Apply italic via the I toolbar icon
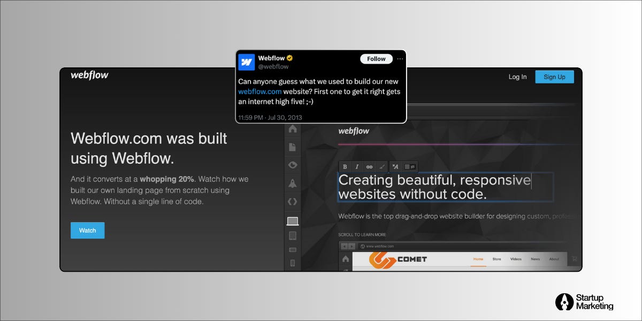The image size is (642, 321). [x=357, y=167]
